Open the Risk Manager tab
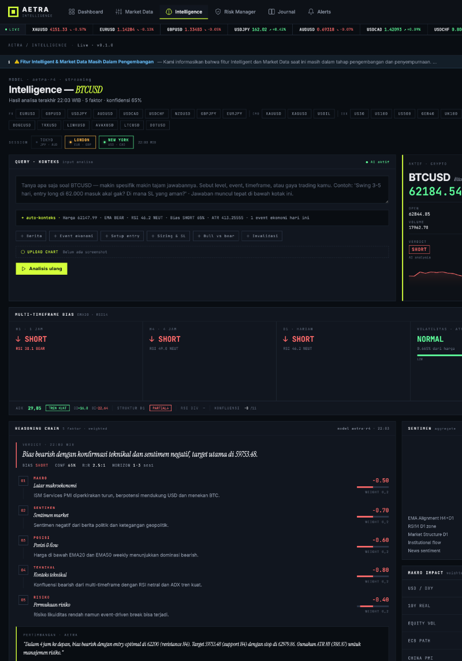Viewport: 462px width, 661px height. (236, 12)
